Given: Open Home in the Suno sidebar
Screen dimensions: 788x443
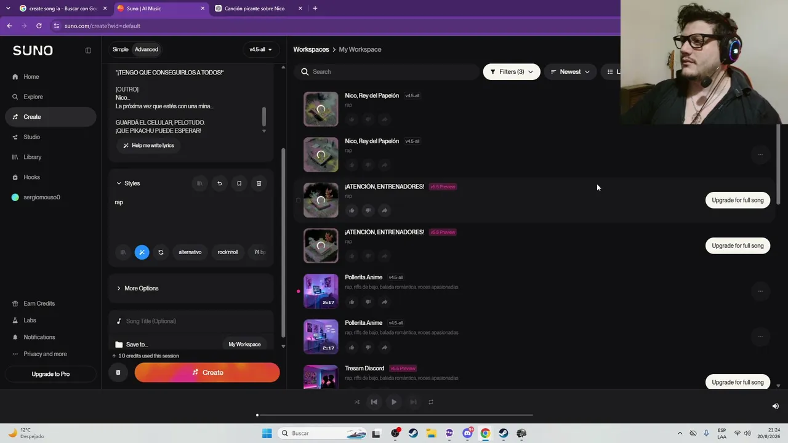Looking at the screenshot, I should pos(31,77).
